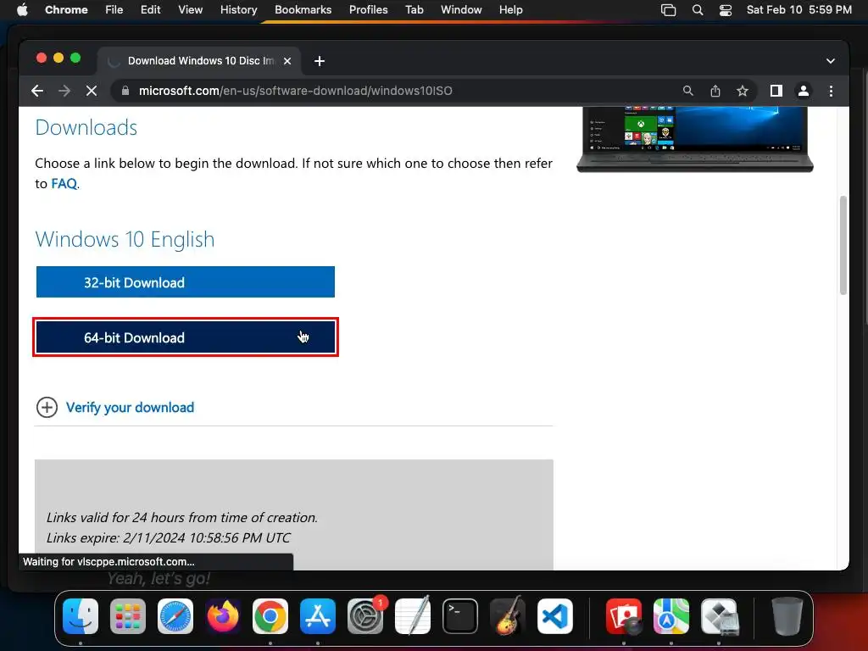Viewport: 868px width, 651px height.
Task: Open the Apple menu
Action: [22, 10]
